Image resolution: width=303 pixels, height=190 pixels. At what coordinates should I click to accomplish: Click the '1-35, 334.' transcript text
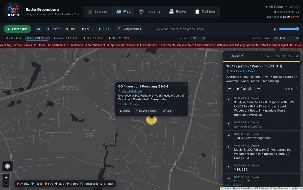click(x=241, y=169)
